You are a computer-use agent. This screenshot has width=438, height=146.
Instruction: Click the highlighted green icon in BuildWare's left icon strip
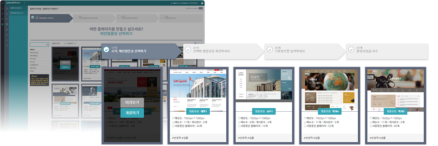[3, 24]
